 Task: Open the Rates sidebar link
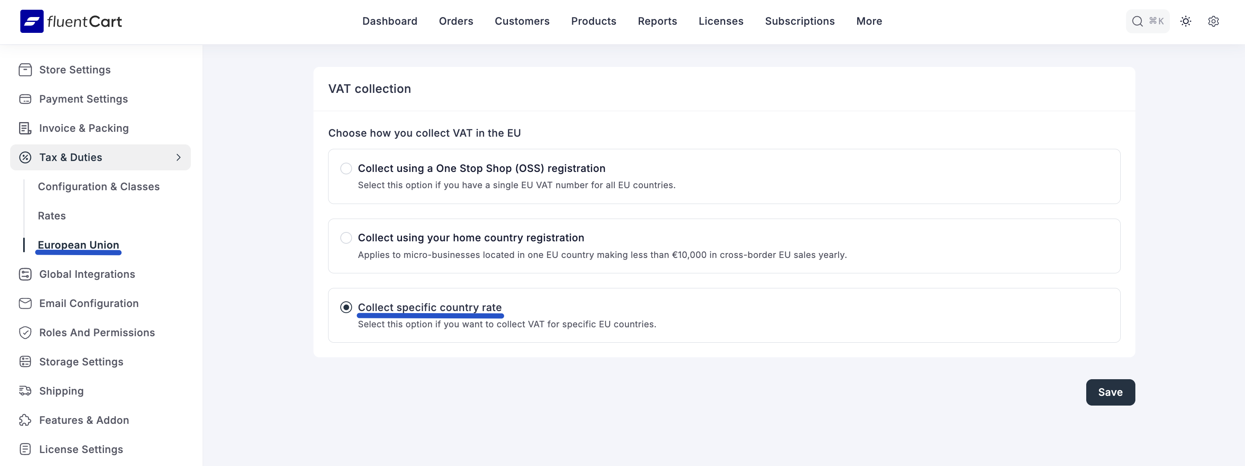(52, 216)
